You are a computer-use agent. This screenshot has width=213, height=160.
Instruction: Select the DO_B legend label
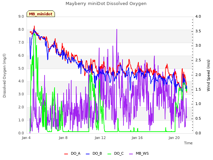[x=97, y=153]
